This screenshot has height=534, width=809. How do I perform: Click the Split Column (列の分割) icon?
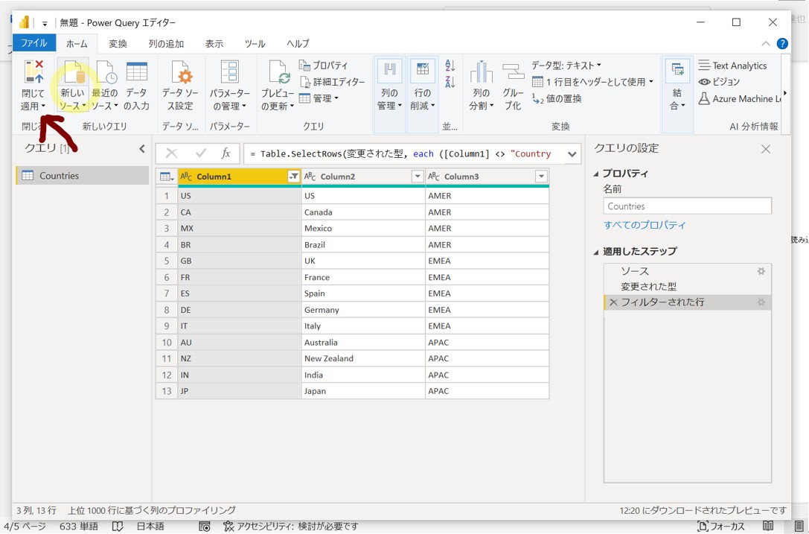point(481,71)
